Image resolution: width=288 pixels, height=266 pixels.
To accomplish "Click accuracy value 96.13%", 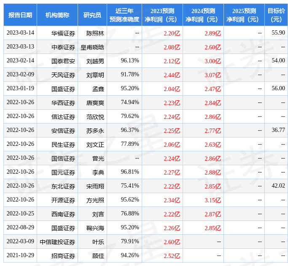I will click(x=130, y=61).
